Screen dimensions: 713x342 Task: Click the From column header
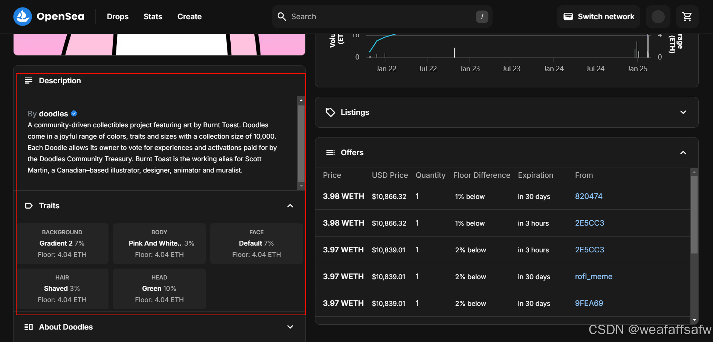coord(584,175)
